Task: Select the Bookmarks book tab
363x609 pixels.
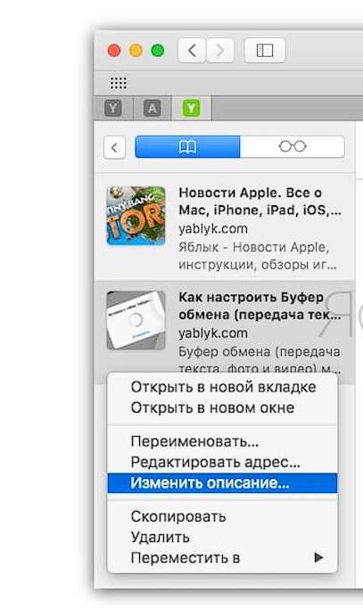Action: (x=187, y=147)
